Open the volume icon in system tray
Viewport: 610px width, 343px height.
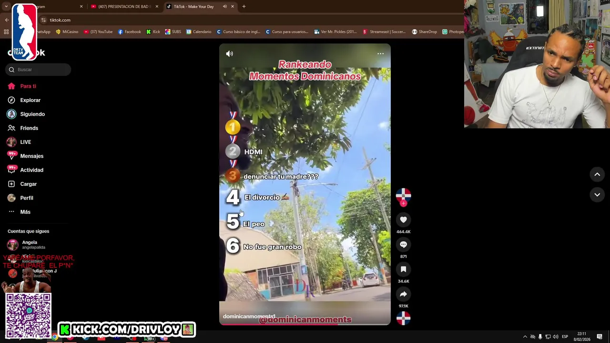tap(555, 337)
